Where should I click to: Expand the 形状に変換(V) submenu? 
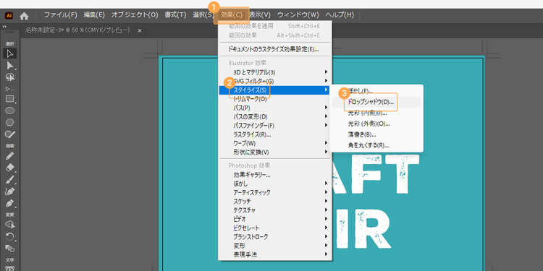(x=275, y=152)
